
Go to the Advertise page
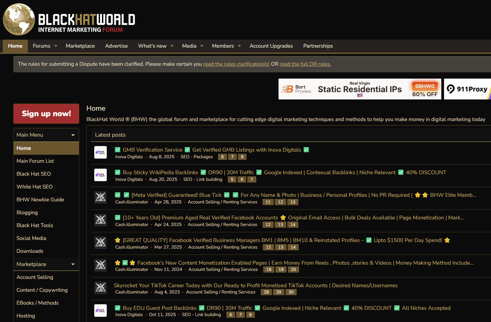tap(116, 46)
